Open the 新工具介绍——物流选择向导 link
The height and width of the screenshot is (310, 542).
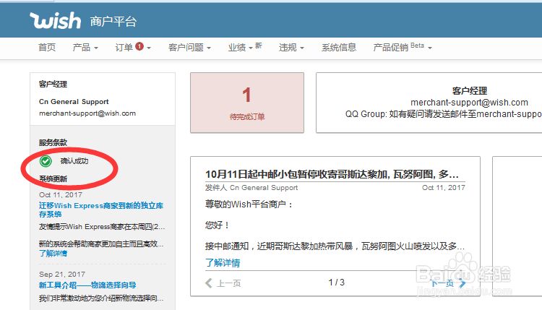click(87, 285)
